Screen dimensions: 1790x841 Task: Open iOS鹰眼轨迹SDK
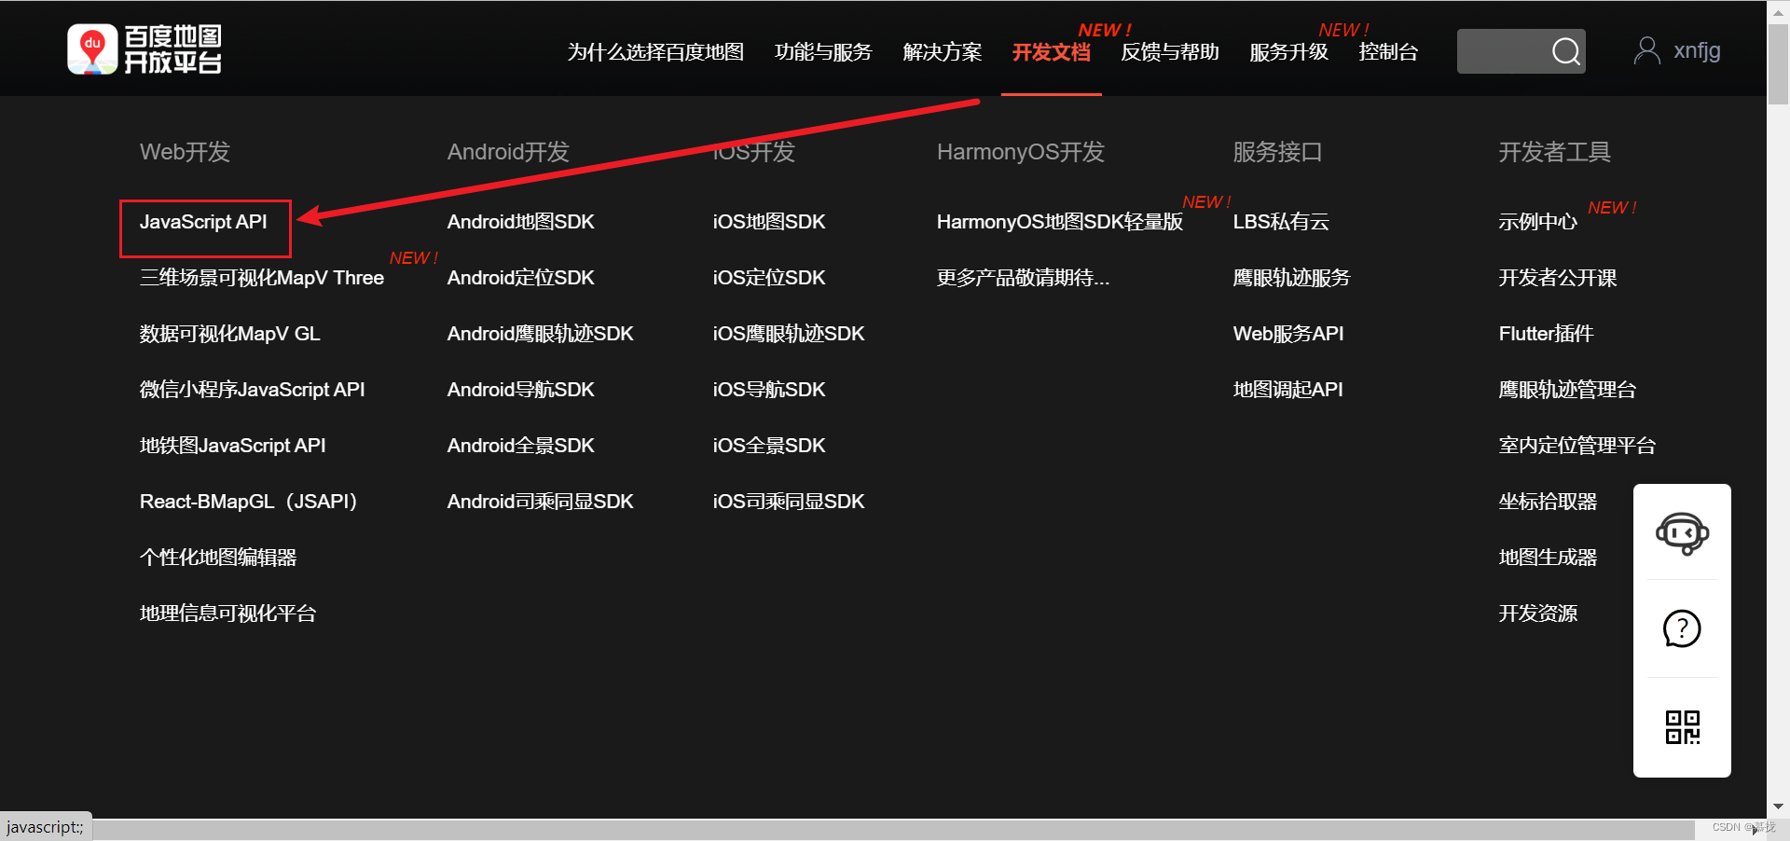click(789, 334)
